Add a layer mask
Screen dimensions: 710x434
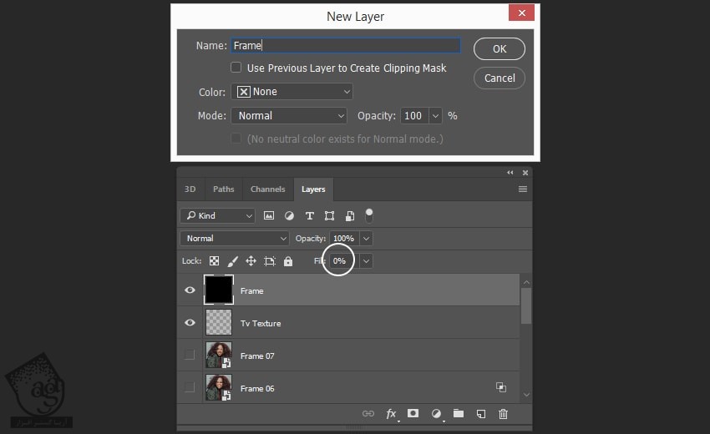[413, 413]
